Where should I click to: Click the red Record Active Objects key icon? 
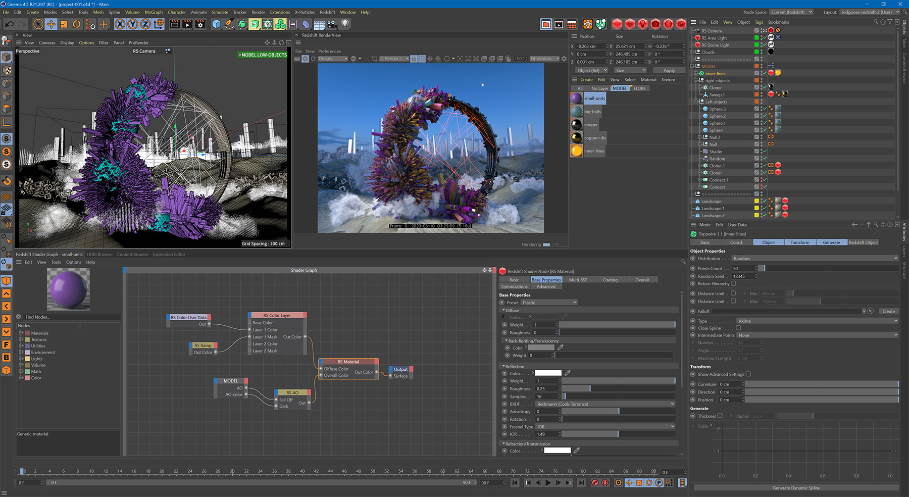coord(595,483)
